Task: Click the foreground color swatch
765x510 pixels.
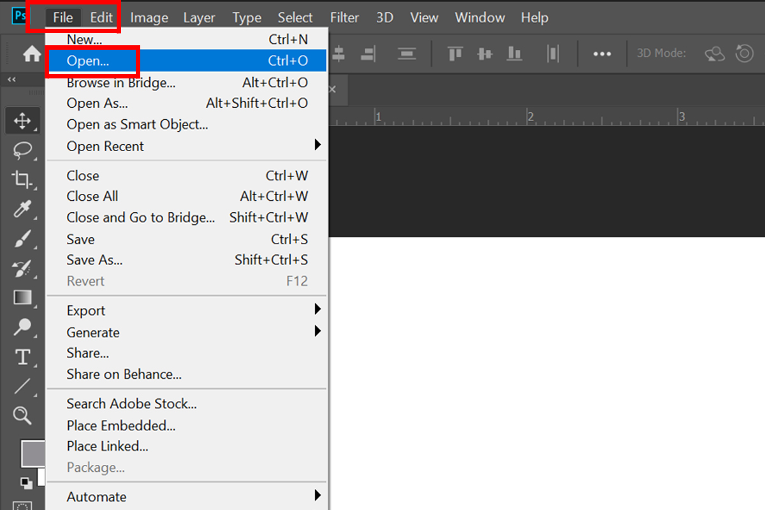Action: click(33, 453)
